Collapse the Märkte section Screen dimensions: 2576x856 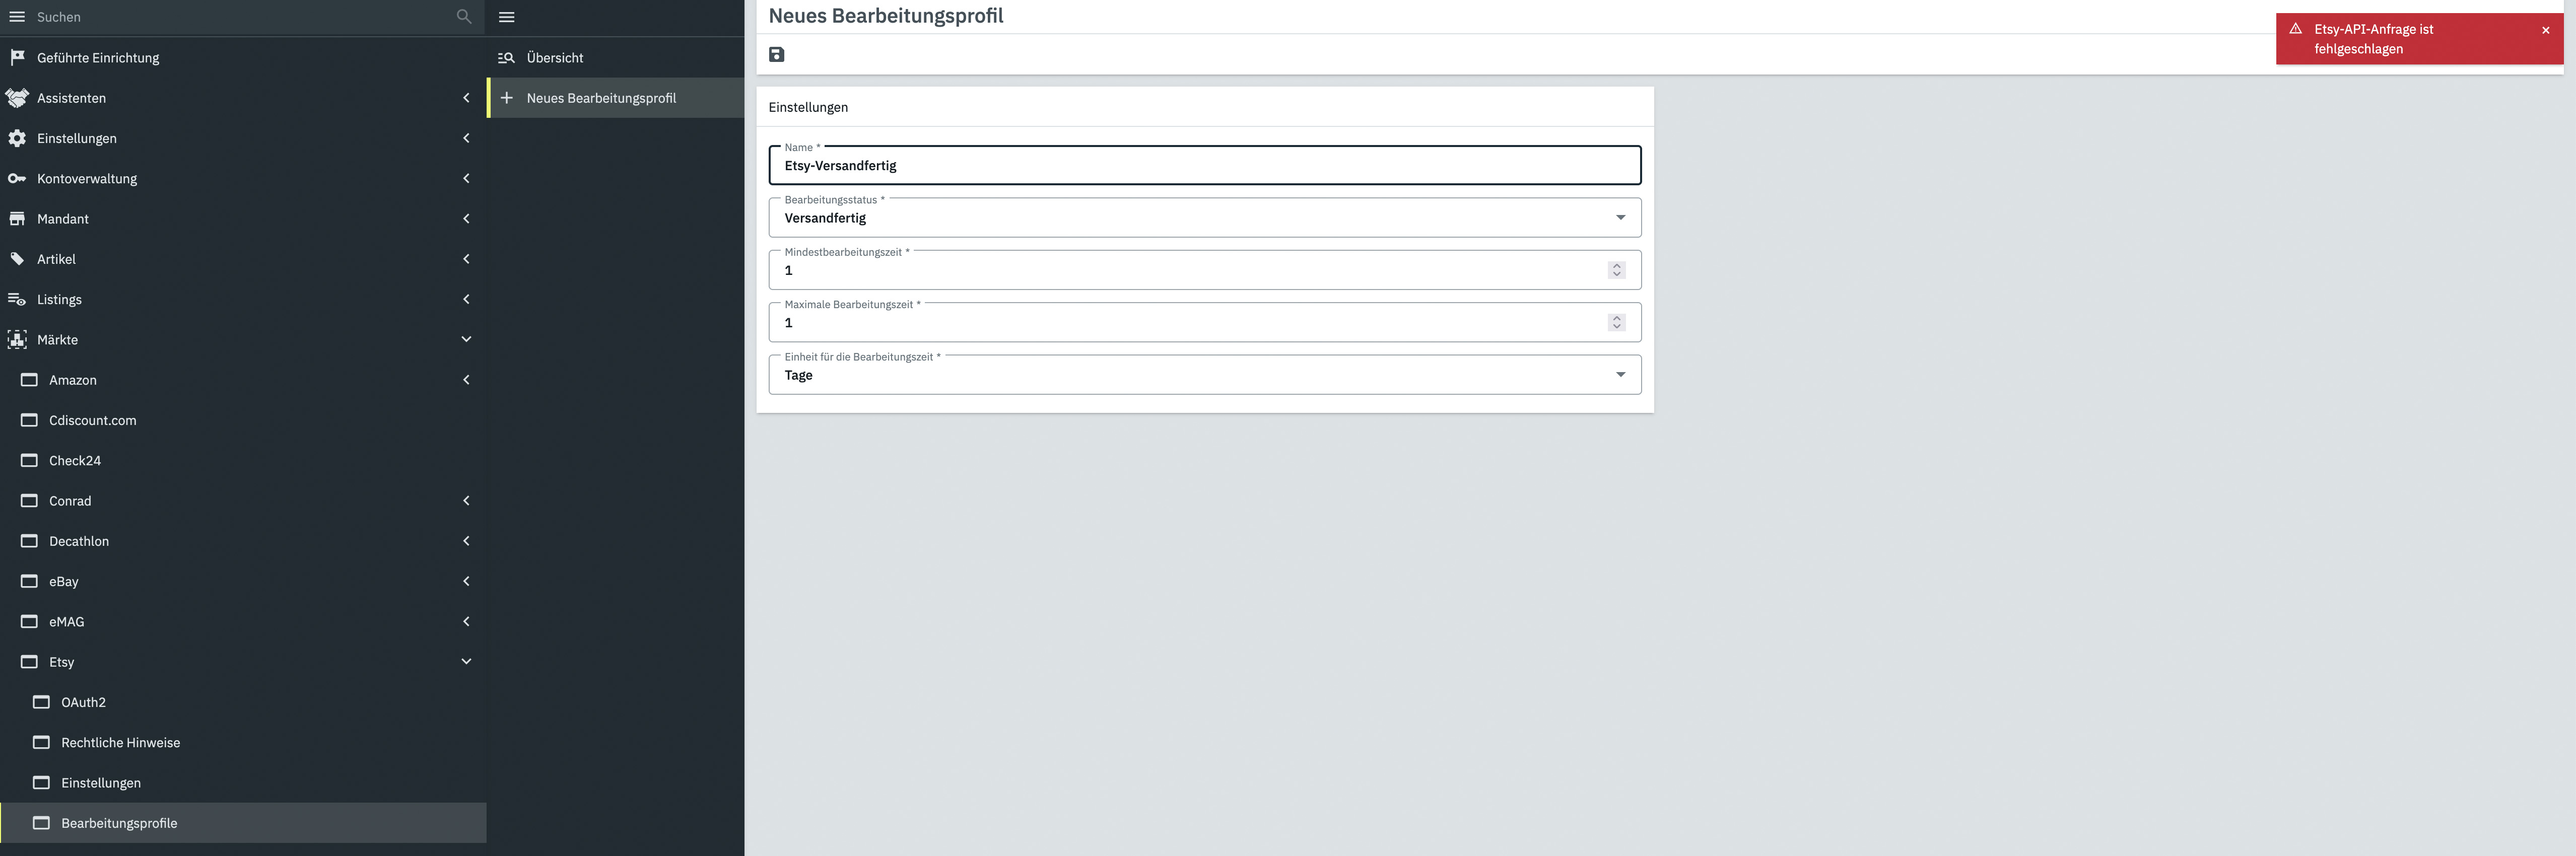[466, 339]
